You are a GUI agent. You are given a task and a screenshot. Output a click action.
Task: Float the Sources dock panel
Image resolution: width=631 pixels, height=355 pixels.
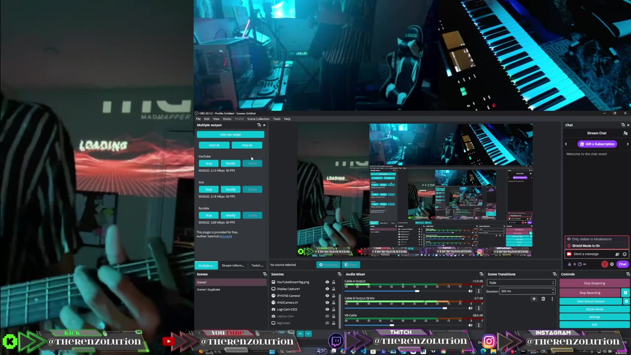pyautogui.click(x=339, y=274)
